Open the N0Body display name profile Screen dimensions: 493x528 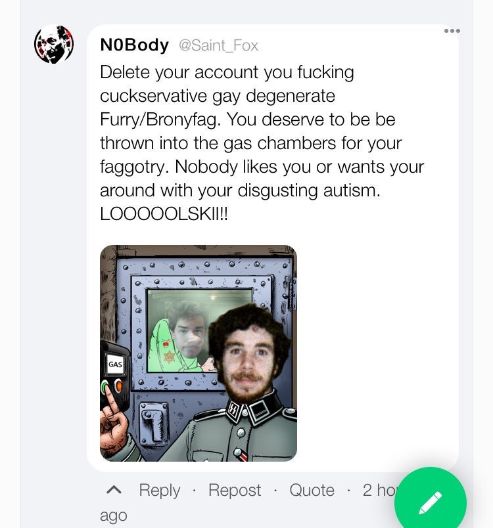click(135, 45)
